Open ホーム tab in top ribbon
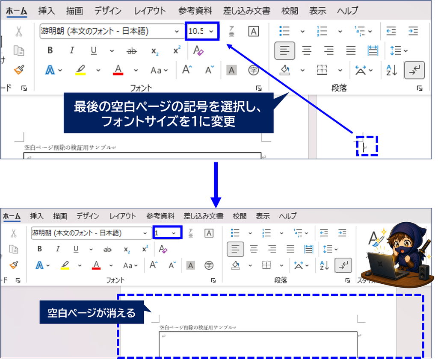Viewport: 438px width, 359px height. [16, 11]
